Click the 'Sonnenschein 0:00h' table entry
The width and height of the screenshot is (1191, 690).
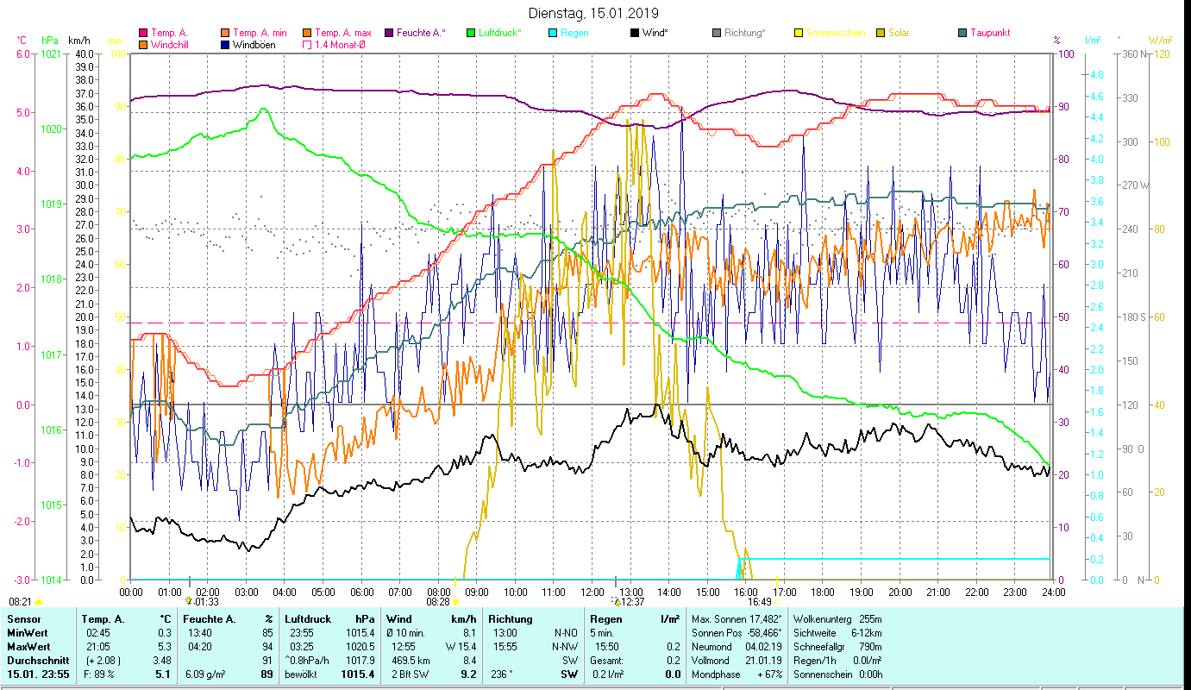[x=837, y=674]
